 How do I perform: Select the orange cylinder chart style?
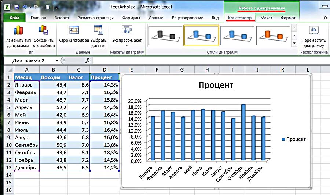click(x=273, y=35)
